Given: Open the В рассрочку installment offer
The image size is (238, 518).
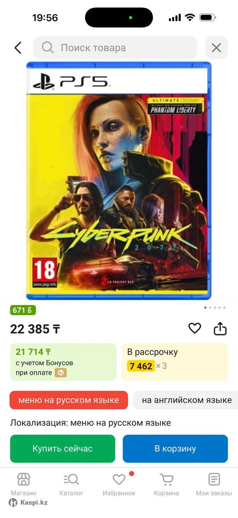Looking at the screenshot, I should [175, 362].
